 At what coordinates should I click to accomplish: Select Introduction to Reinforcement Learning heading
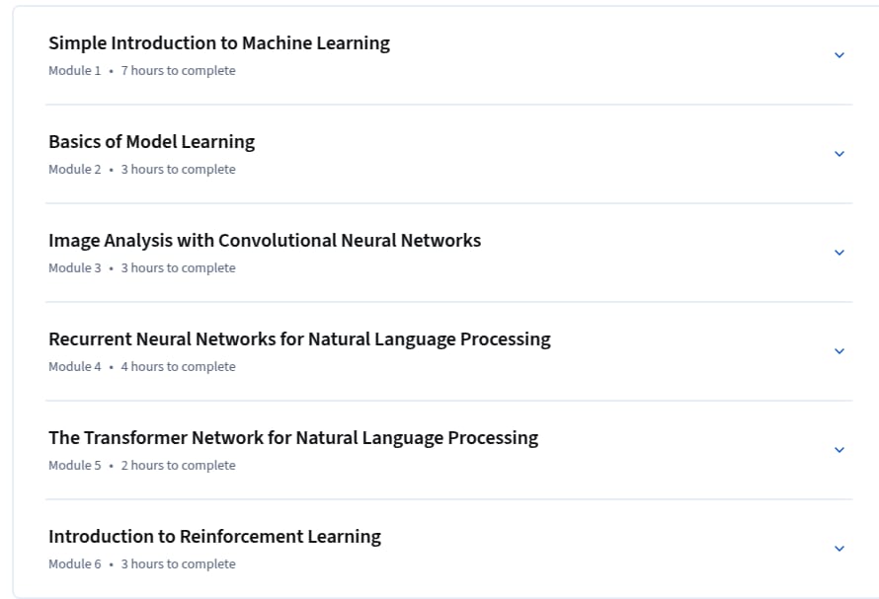214,536
